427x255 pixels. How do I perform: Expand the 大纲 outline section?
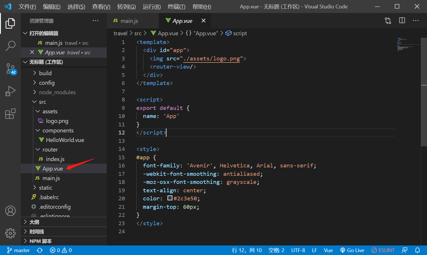64,222
